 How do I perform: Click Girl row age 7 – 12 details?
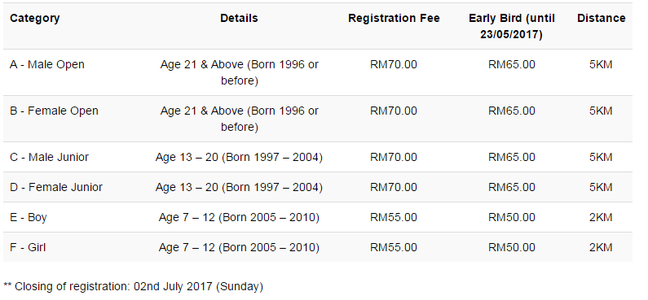pyautogui.click(x=239, y=248)
